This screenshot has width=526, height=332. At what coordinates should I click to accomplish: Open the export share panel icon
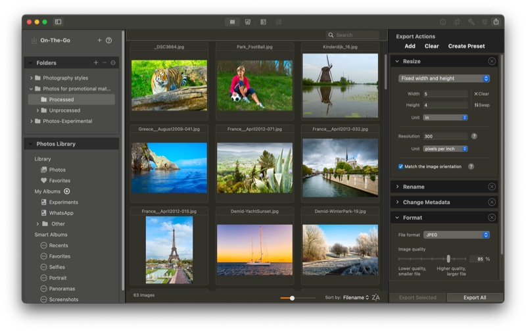tap(496, 22)
